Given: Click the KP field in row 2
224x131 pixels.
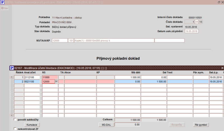Looking at the screenshot, I should pyautogui.click(x=105, y=82).
